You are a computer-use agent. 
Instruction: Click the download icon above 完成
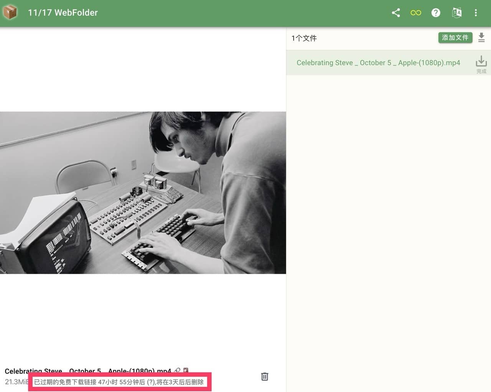[x=481, y=61]
